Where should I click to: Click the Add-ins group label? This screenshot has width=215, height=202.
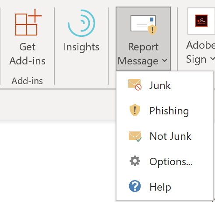[x=27, y=81]
